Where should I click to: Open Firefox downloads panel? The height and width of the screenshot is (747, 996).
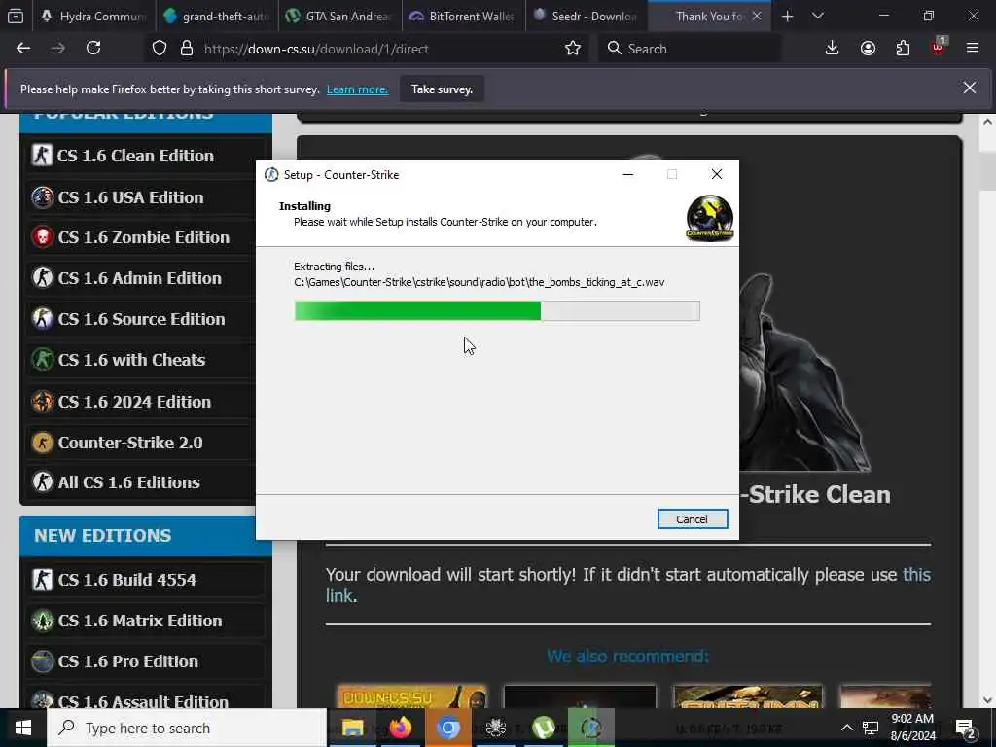click(x=833, y=49)
